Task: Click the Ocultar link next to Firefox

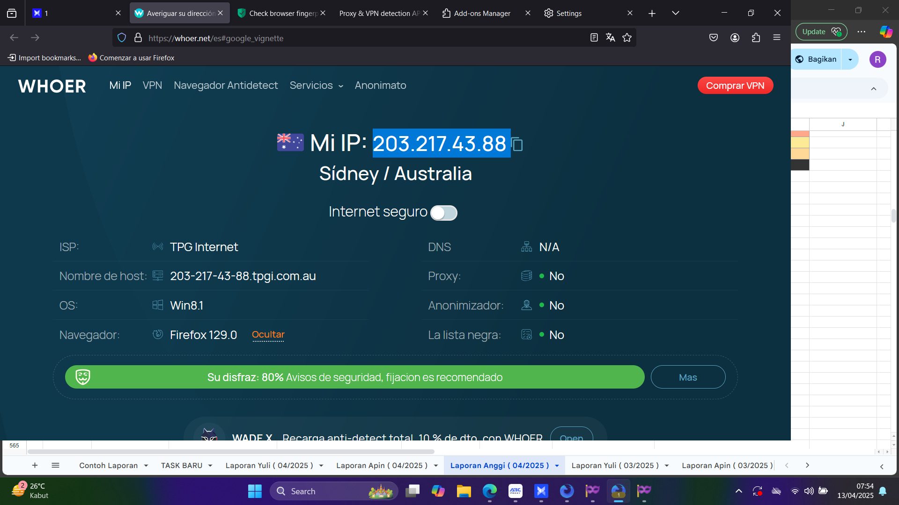Action: click(268, 335)
